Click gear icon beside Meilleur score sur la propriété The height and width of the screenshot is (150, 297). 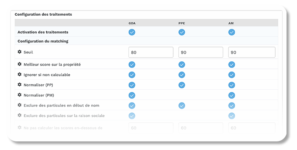20,64
